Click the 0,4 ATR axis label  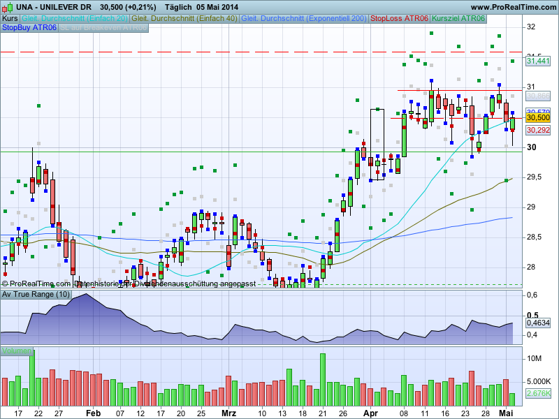tap(532, 335)
